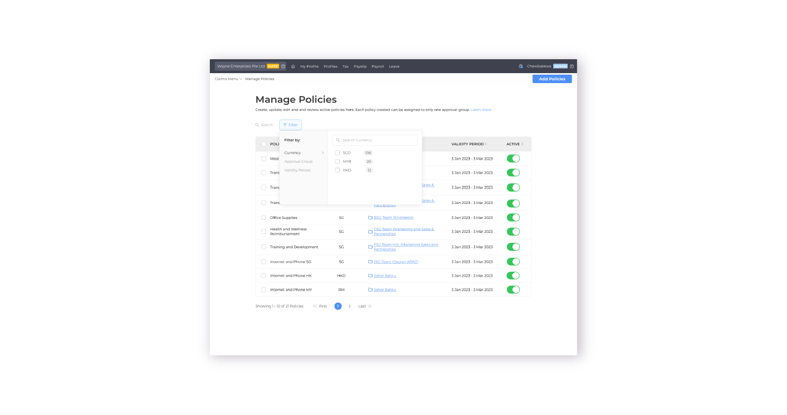Screen dimensions: 787x415
Task: Sort by the Active column header
Action: coord(515,144)
